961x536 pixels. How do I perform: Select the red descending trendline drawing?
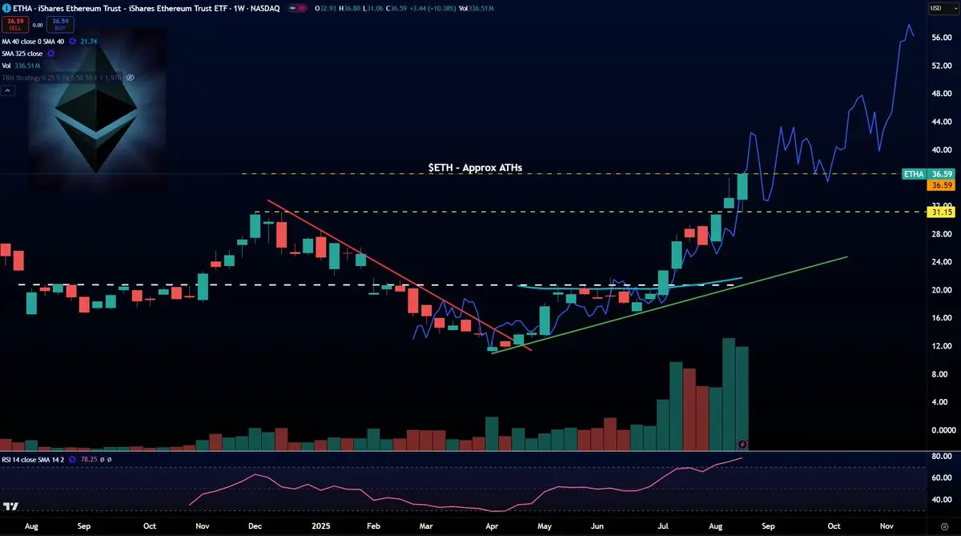[x=399, y=275]
